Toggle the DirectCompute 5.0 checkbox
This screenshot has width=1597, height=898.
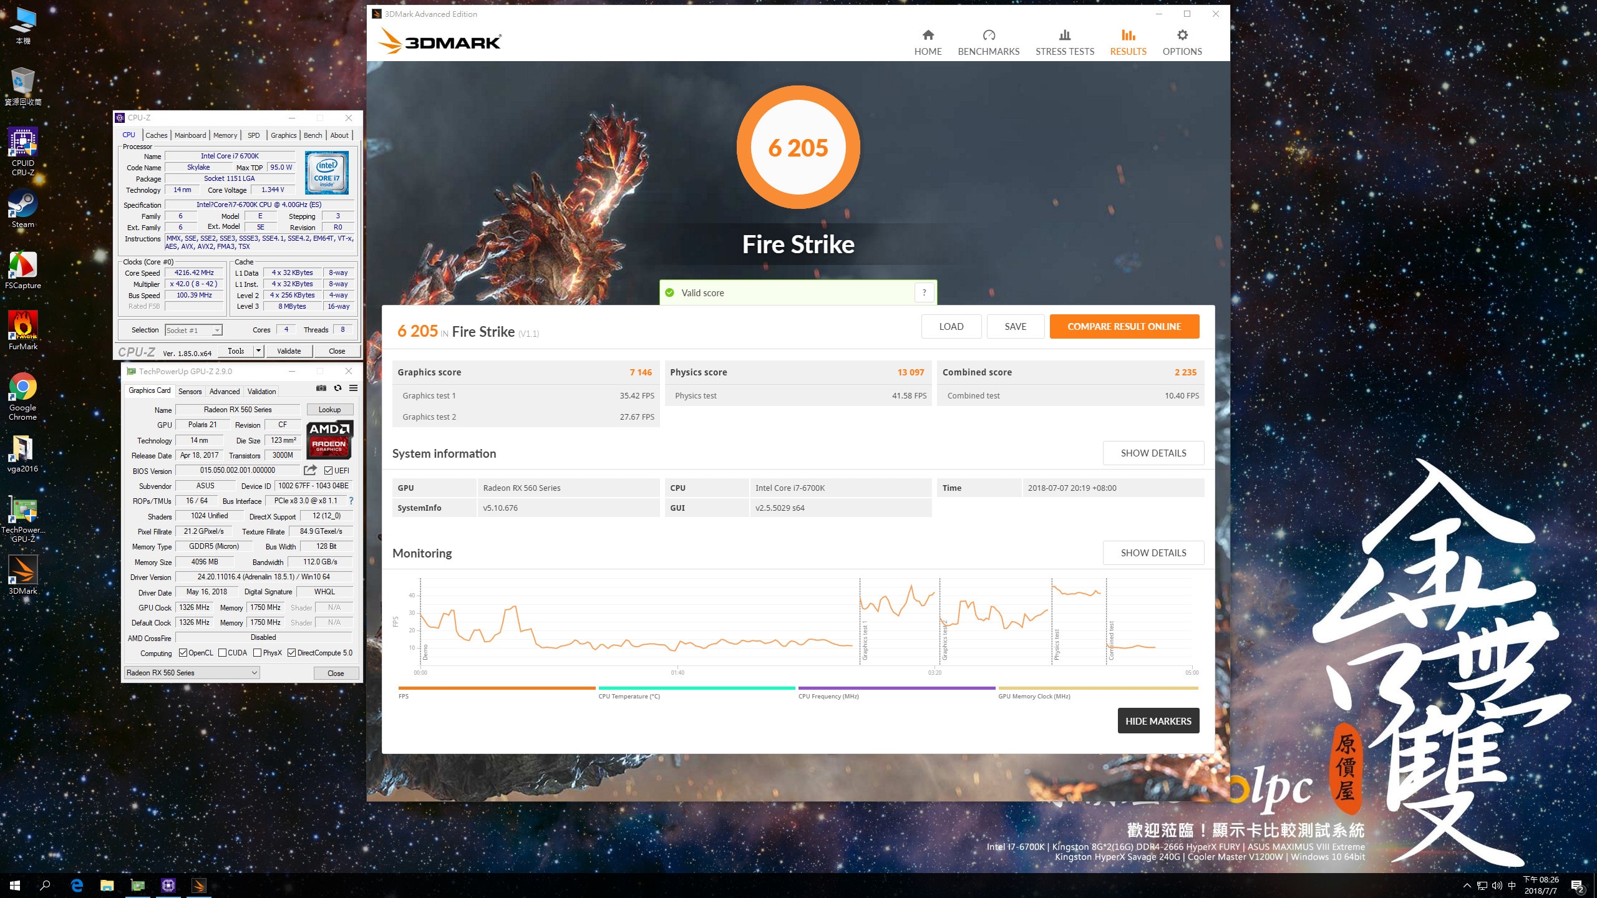pos(291,653)
